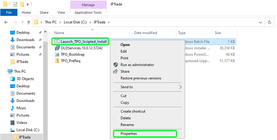Open Music folder in navigation pane
This screenshot has width=277, height=140.
pos(21,108)
